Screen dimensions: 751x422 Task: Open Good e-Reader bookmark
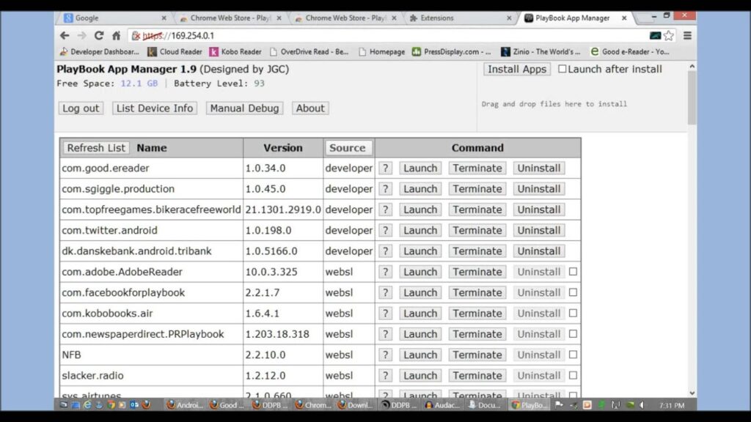tap(629, 52)
